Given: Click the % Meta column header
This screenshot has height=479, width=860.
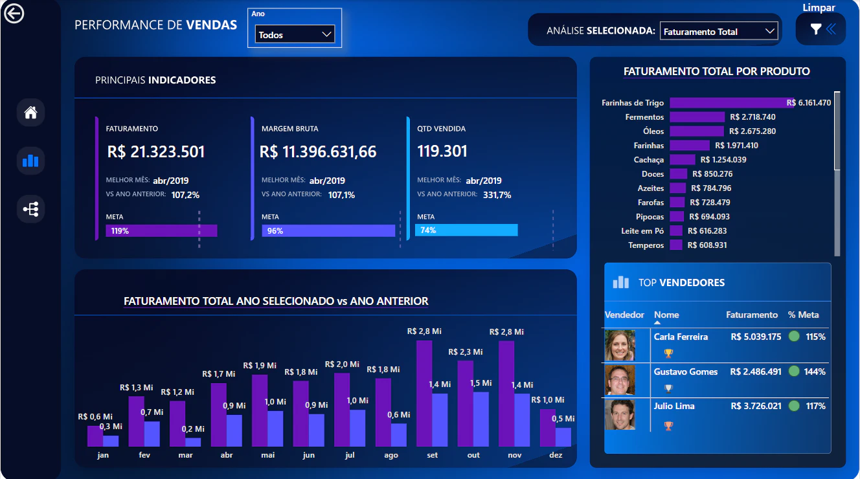Looking at the screenshot, I should (803, 315).
